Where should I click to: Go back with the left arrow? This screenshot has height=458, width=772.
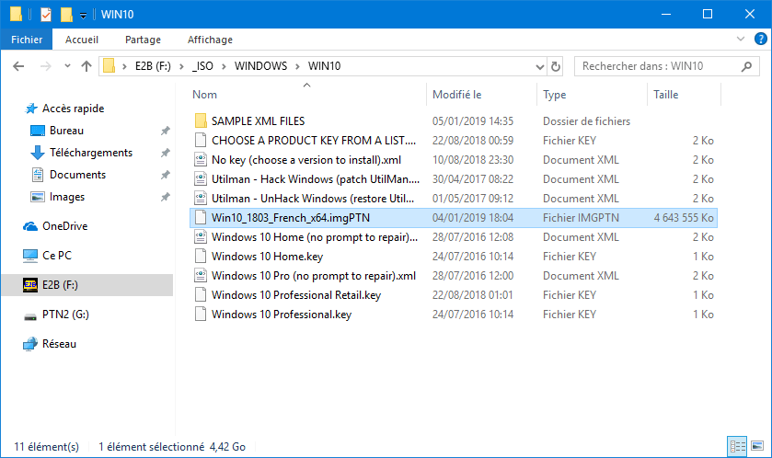(x=18, y=66)
